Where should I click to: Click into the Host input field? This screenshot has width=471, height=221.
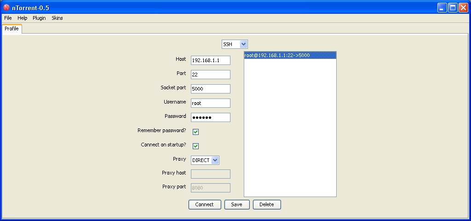pos(210,60)
